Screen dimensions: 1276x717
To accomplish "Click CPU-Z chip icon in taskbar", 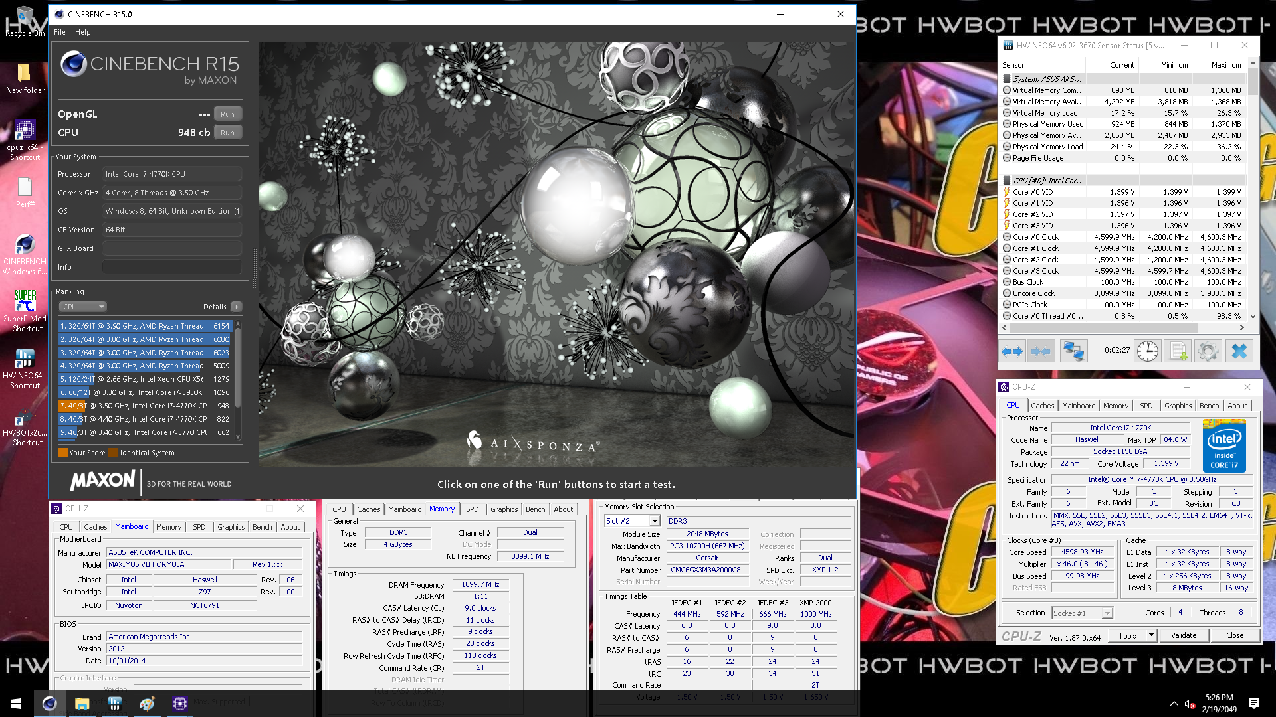I will (x=179, y=703).
